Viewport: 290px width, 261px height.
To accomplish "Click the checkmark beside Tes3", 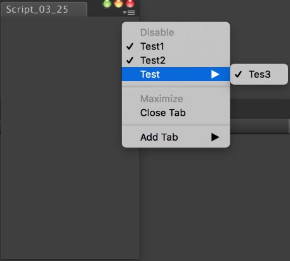I will [238, 74].
